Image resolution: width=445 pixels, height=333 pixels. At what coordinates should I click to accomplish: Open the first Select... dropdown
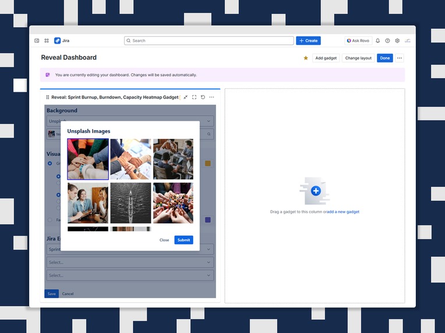(x=130, y=262)
